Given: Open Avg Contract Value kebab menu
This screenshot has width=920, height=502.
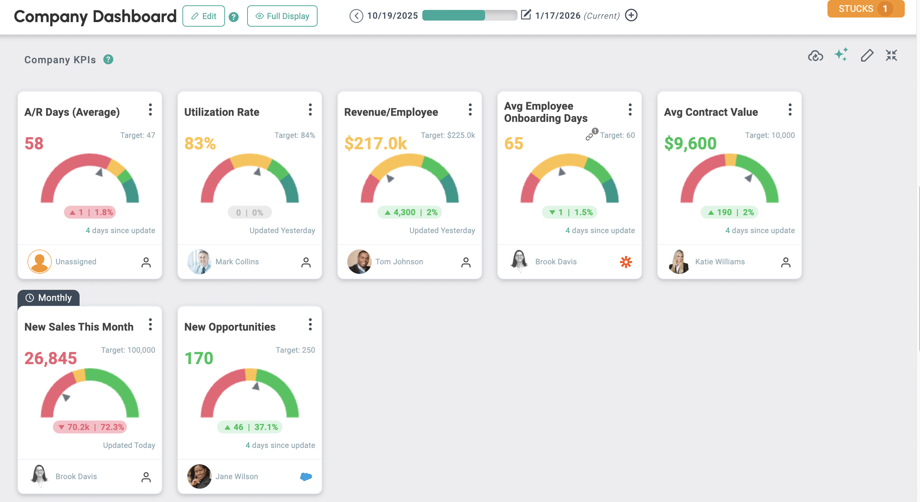Looking at the screenshot, I should [790, 110].
